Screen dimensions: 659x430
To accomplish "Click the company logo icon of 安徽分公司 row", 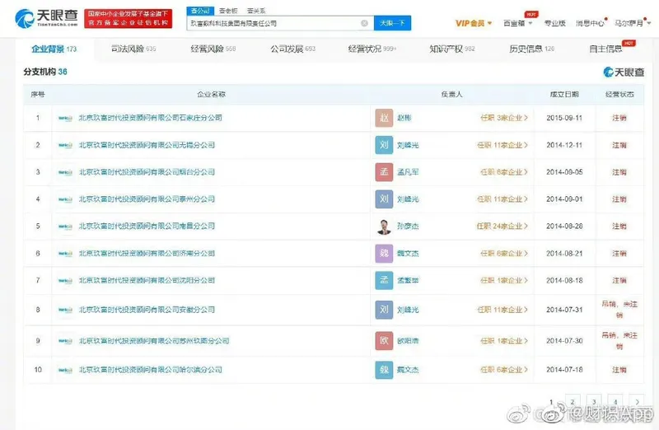I will click(x=65, y=310).
